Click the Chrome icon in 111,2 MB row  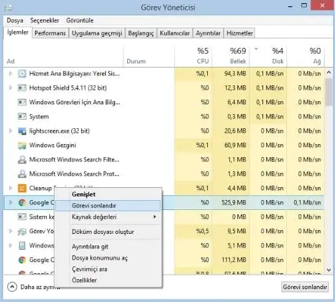[x=22, y=260]
